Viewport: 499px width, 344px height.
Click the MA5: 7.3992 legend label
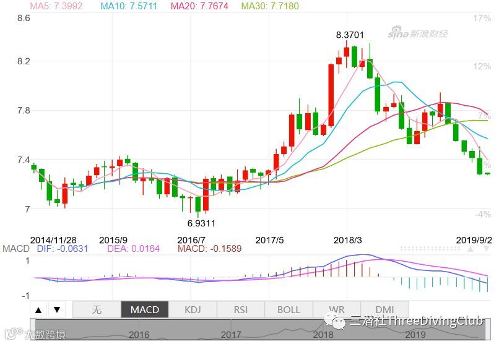(x=56, y=6)
